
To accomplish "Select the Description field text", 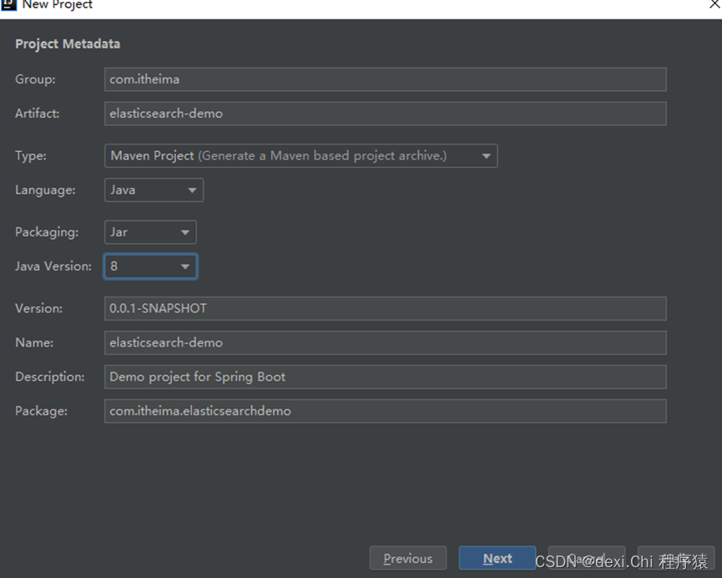I will 385,377.
